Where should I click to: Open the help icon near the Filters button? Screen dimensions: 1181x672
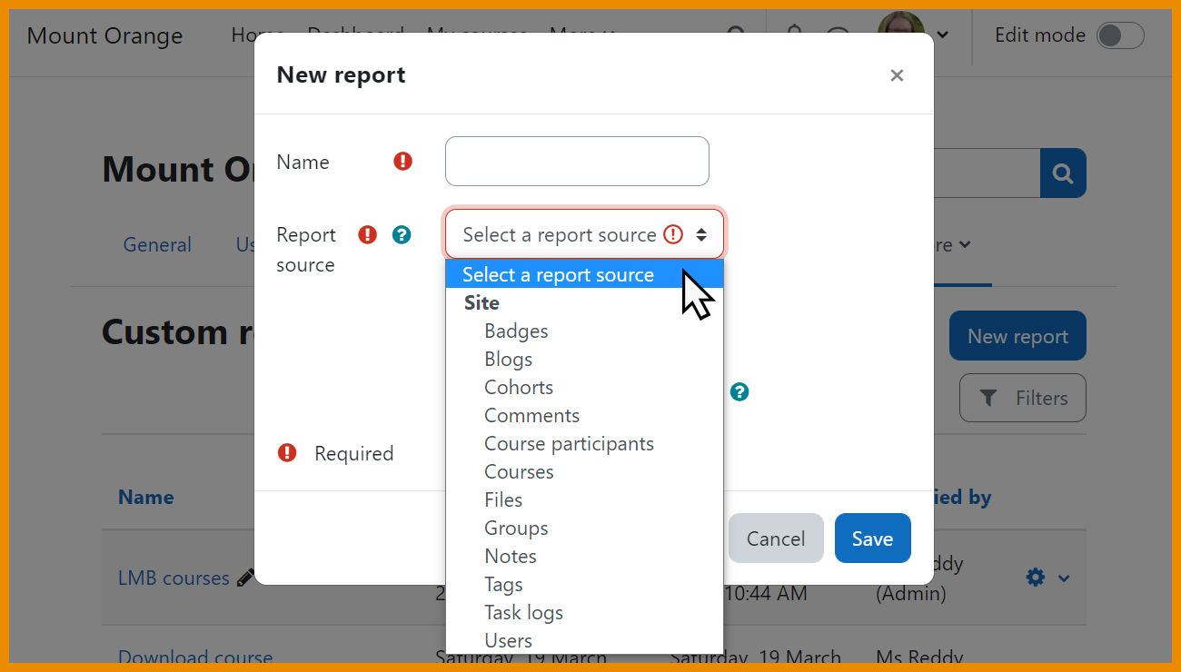(x=739, y=391)
